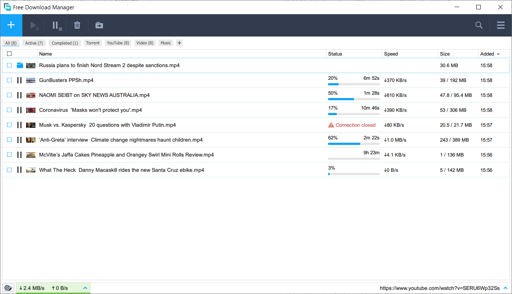Click the 20% progress bar of GunBusters
The height and width of the screenshot is (294, 512).
pyautogui.click(x=354, y=84)
